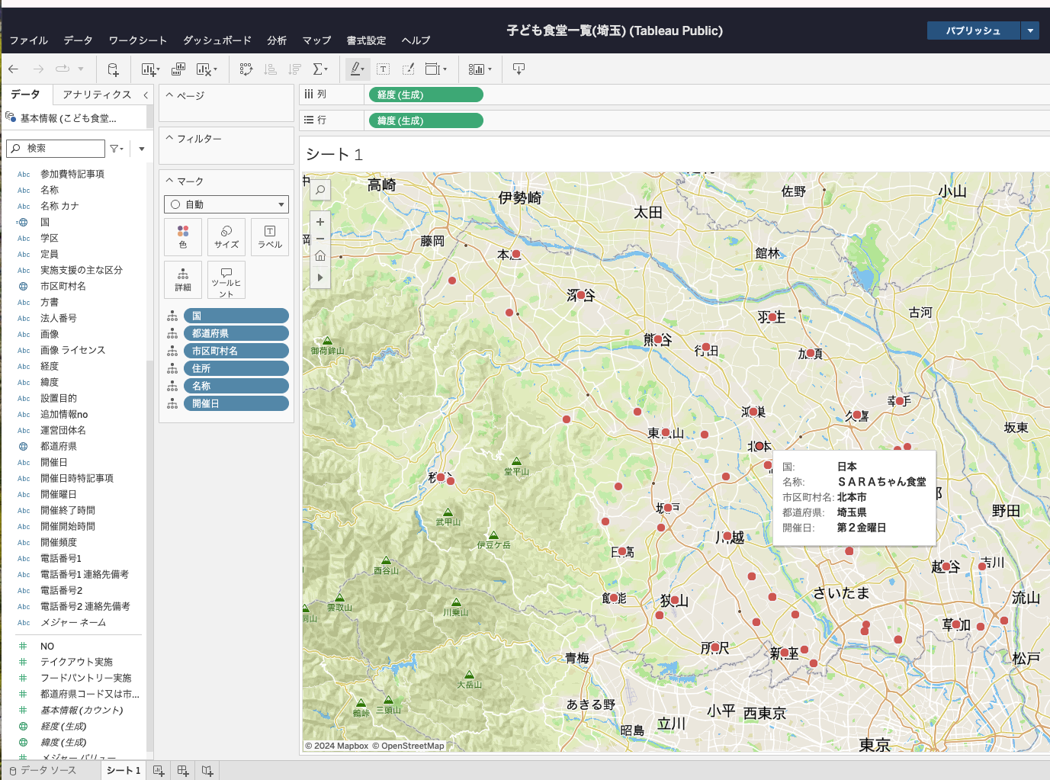Open the data pane view options arrow
Screen dimensions: 1050x780
(x=142, y=149)
